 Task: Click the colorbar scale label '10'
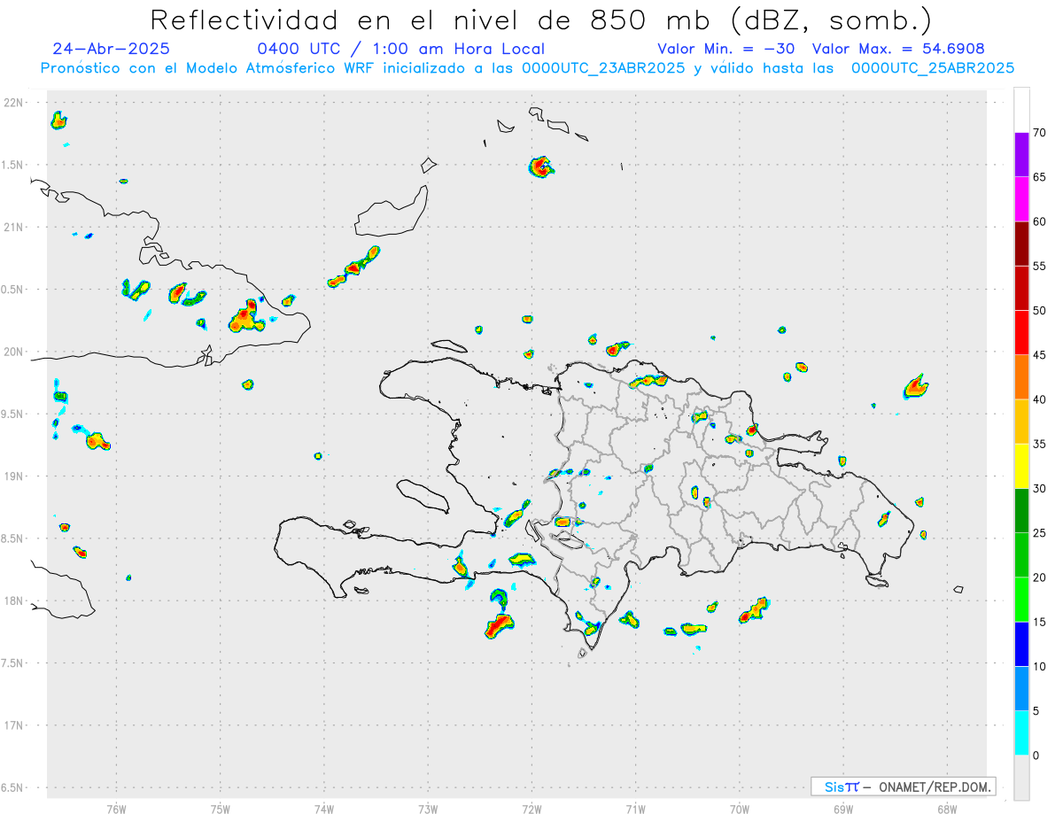1041,666
